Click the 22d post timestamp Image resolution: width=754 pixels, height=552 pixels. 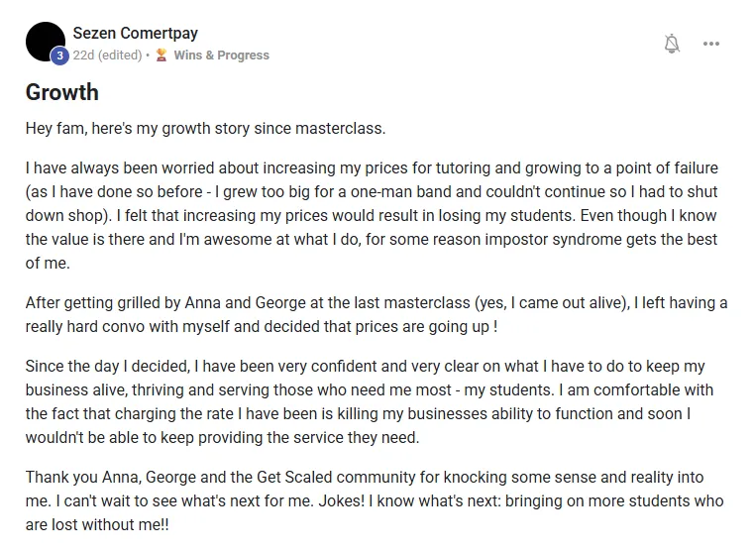click(x=83, y=55)
